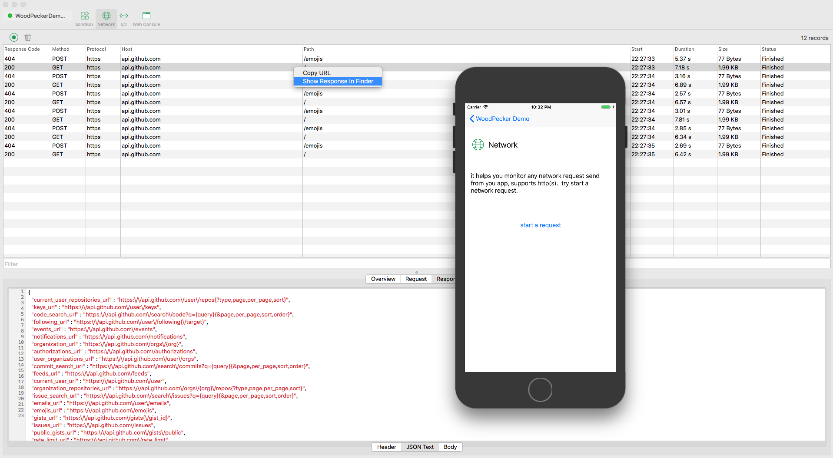
Task: Click the notifications_url JSON line
Action: (x=109, y=337)
